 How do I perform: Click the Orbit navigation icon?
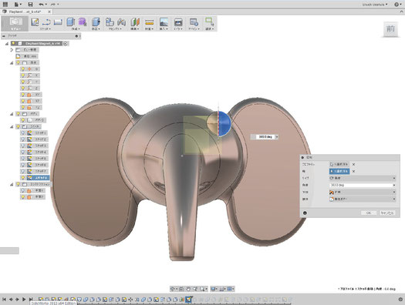click(x=173, y=289)
